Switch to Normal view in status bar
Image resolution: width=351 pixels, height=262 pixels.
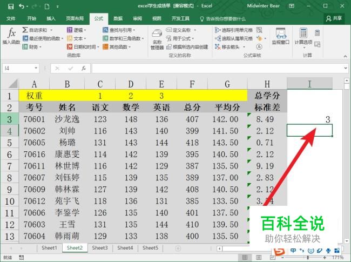point(245,258)
